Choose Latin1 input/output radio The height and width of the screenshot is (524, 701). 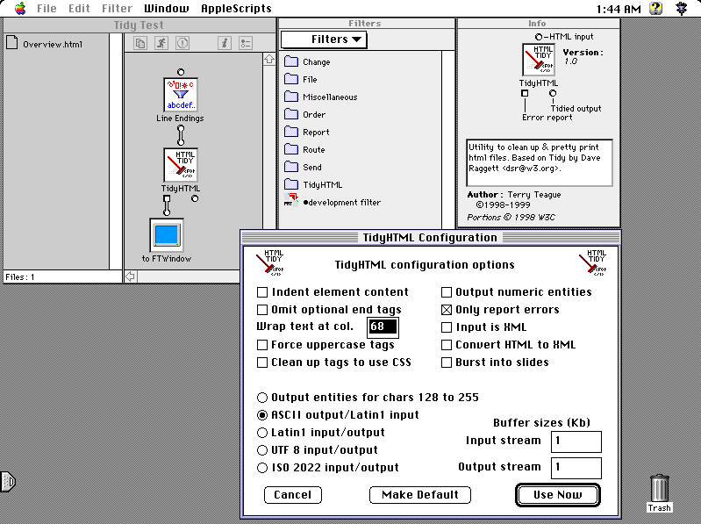point(262,433)
